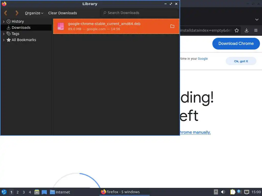The width and height of the screenshot is (262, 196).
Task: Click download Chrome manually link
Action: coord(195,132)
